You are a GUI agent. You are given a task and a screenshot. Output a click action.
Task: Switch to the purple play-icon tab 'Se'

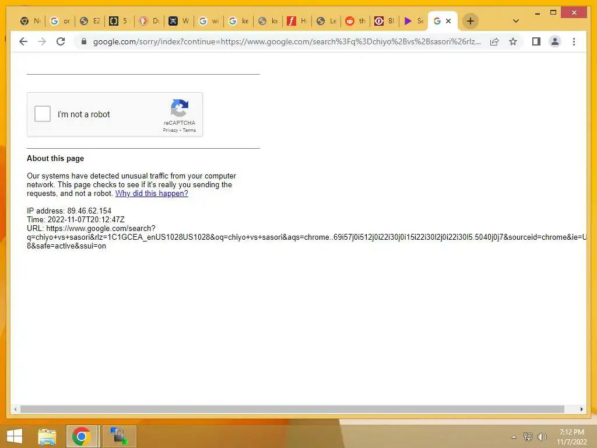tap(414, 21)
